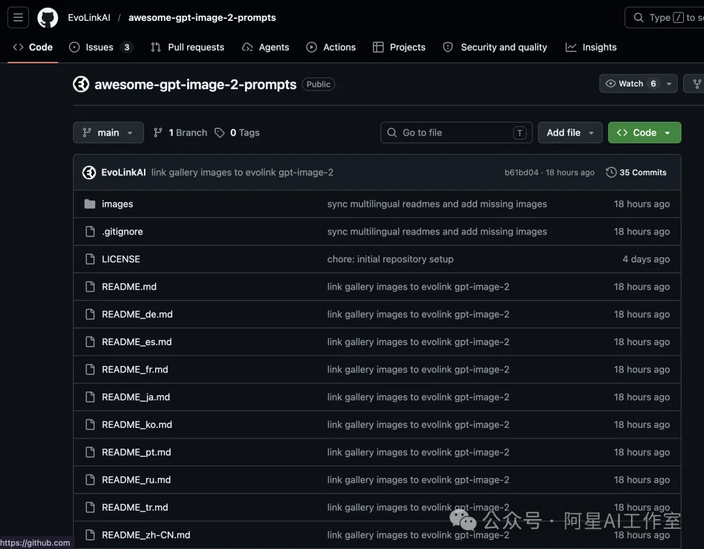704x549 pixels.
Task: Open the Watch options dropdown arrow
Action: click(669, 84)
